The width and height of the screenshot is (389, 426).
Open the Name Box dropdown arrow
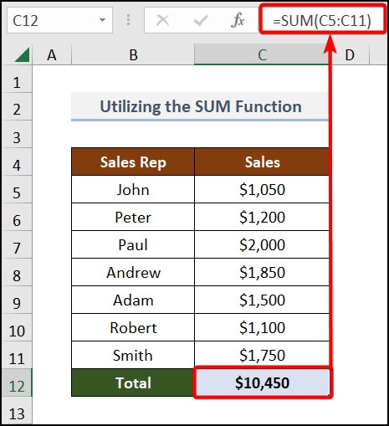pyautogui.click(x=102, y=20)
